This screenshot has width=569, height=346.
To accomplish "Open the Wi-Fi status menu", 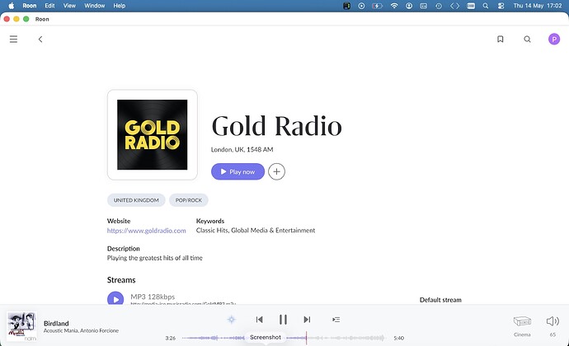I will click(x=394, y=6).
